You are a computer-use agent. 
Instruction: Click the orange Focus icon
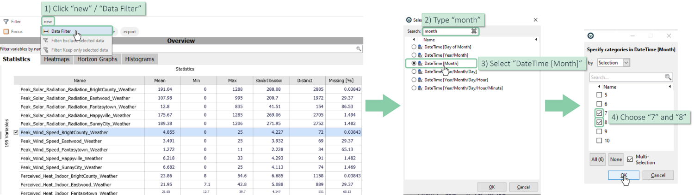pyautogui.click(x=6, y=32)
